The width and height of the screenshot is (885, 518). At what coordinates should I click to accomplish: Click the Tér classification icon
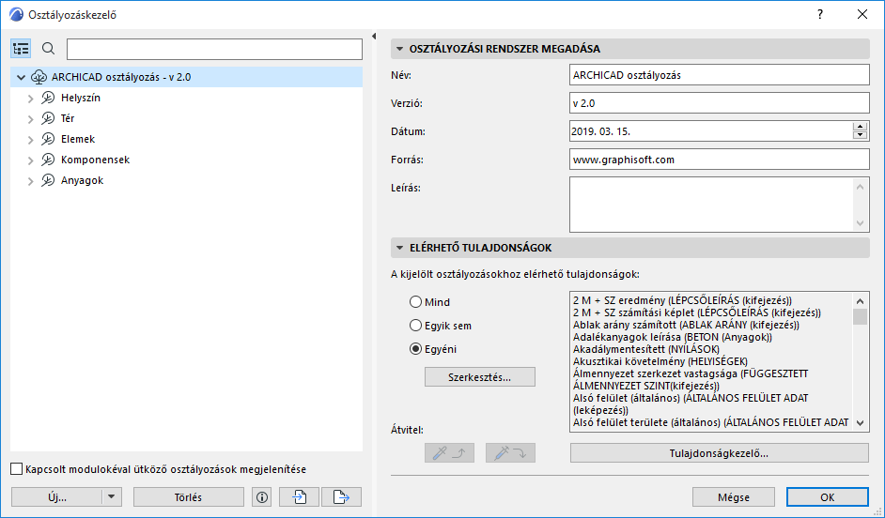click(x=48, y=118)
